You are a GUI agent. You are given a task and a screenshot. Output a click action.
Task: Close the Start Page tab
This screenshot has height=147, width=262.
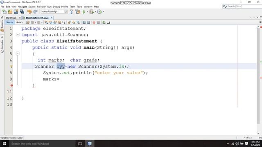(x=20, y=18)
